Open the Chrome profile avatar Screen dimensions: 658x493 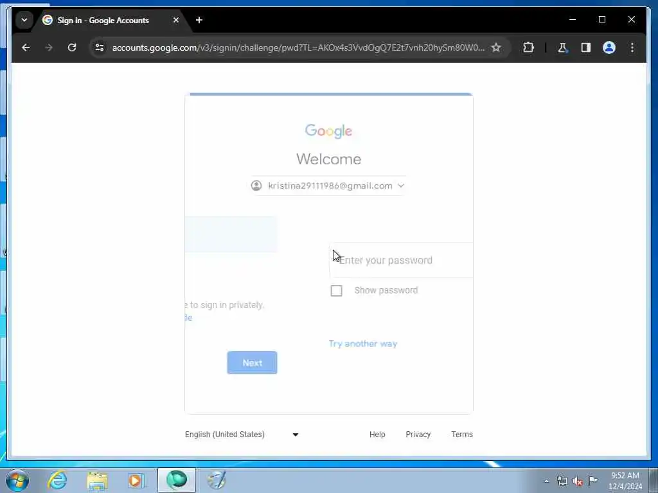point(609,48)
